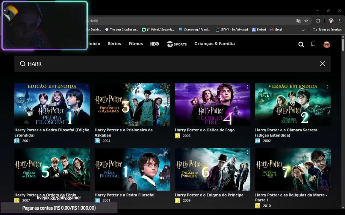This screenshot has width=345, height=215.
Task: Click age rating 12 badge for 2010
Action: pos(258,206)
